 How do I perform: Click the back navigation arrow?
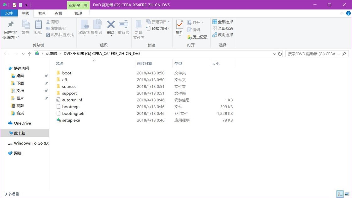click(6, 54)
